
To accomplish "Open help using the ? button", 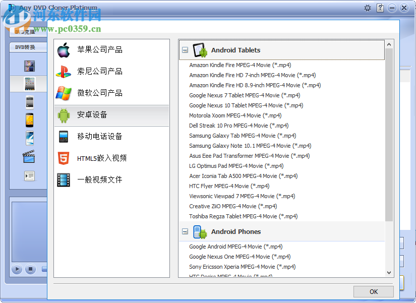I will [380, 8].
